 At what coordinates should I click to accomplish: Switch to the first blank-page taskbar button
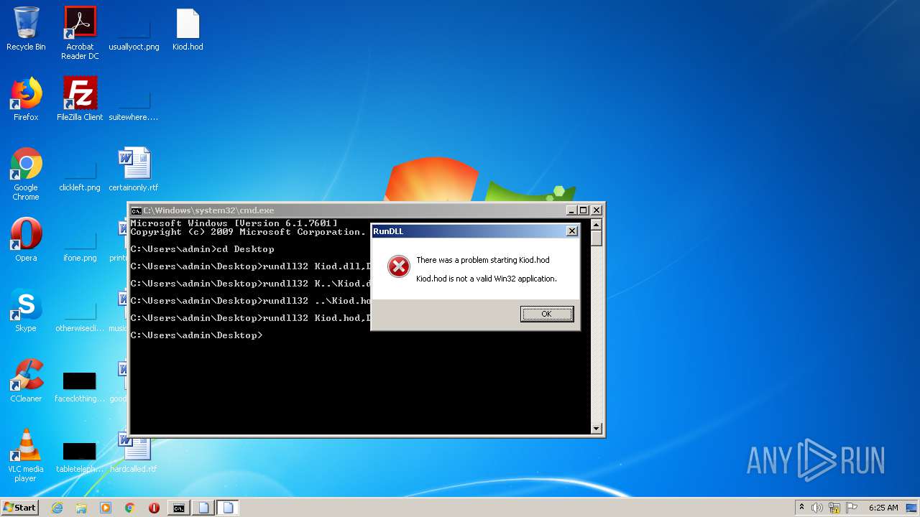pyautogui.click(x=203, y=508)
